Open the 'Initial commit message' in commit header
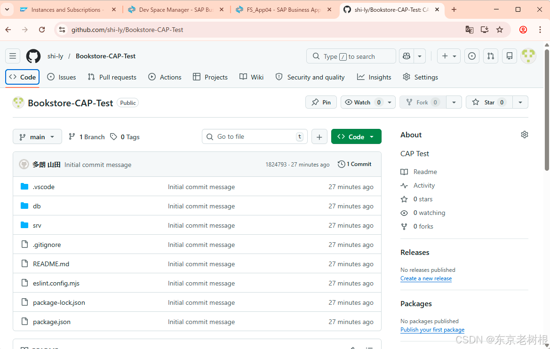The width and height of the screenshot is (550, 349). click(x=98, y=165)
